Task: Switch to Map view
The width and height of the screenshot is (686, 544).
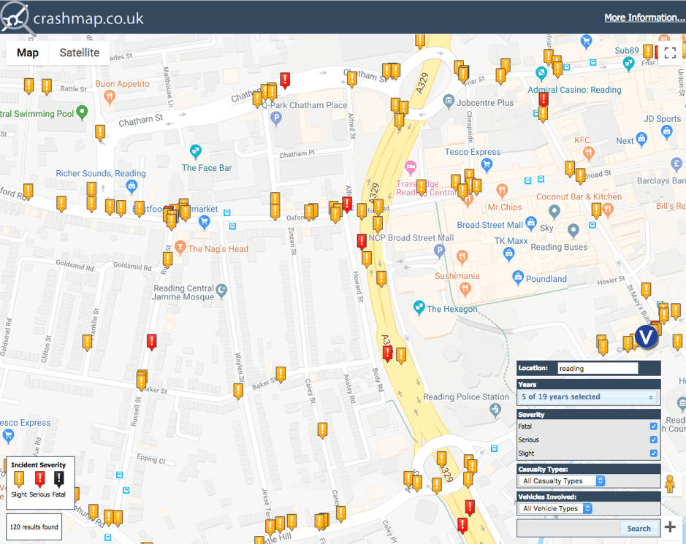Action: click(28, 53)
